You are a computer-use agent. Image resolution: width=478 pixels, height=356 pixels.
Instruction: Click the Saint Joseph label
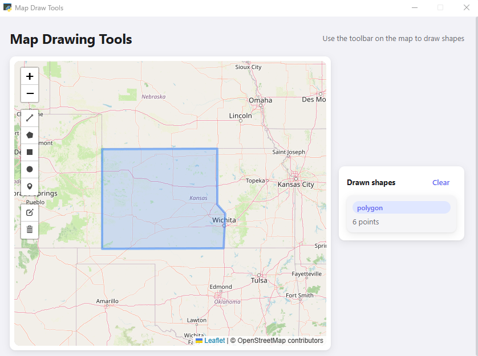tap(289, 152)
